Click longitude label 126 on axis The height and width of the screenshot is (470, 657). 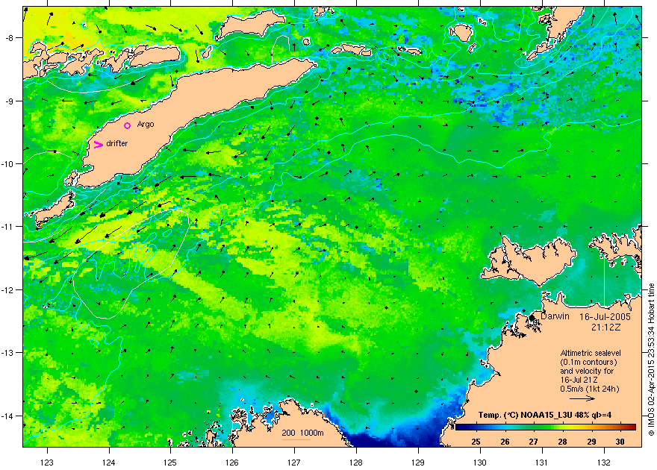(232, 463)
